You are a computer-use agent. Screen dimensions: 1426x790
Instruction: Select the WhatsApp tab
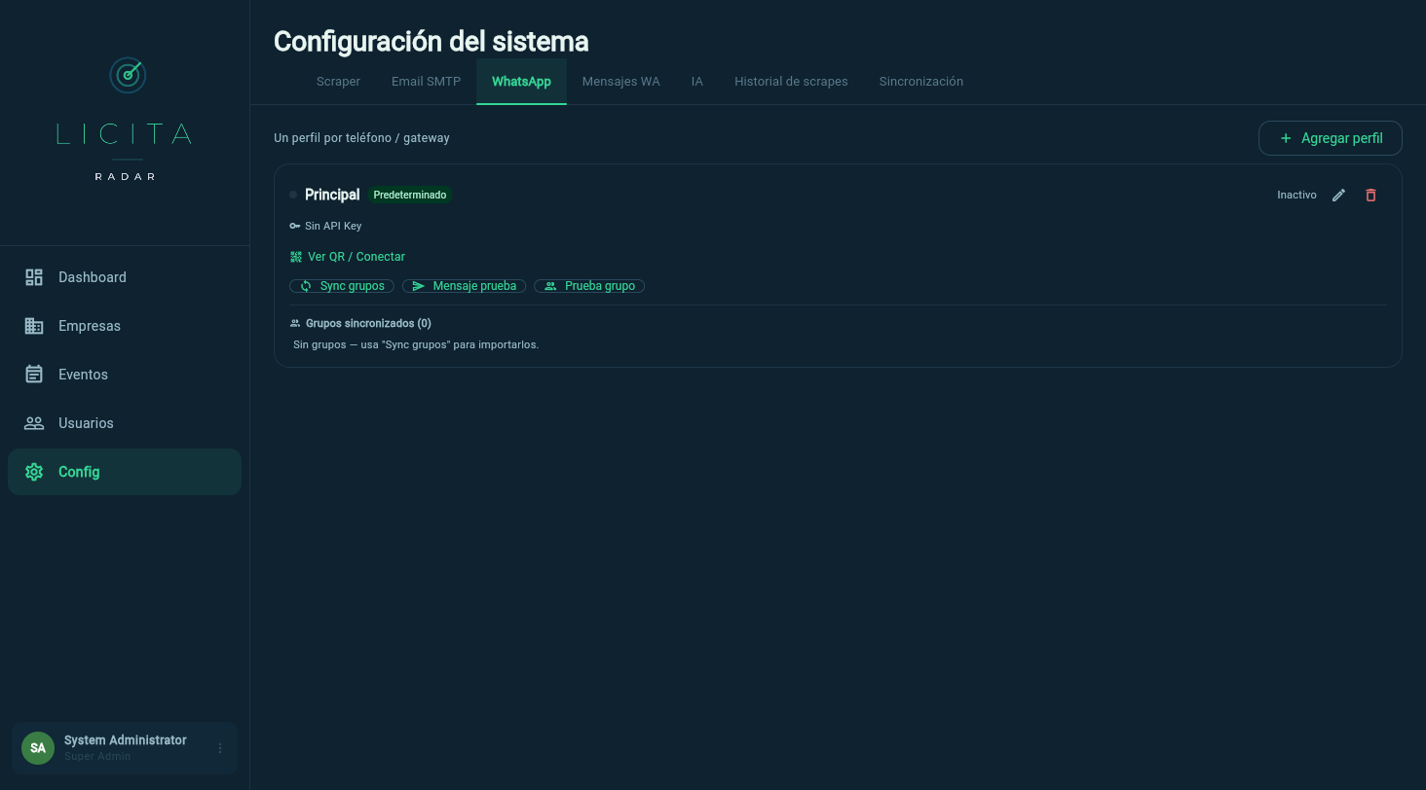[521, 82]
